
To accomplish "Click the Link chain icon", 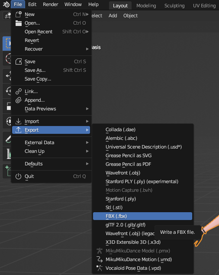I will (x=19, y=91).
